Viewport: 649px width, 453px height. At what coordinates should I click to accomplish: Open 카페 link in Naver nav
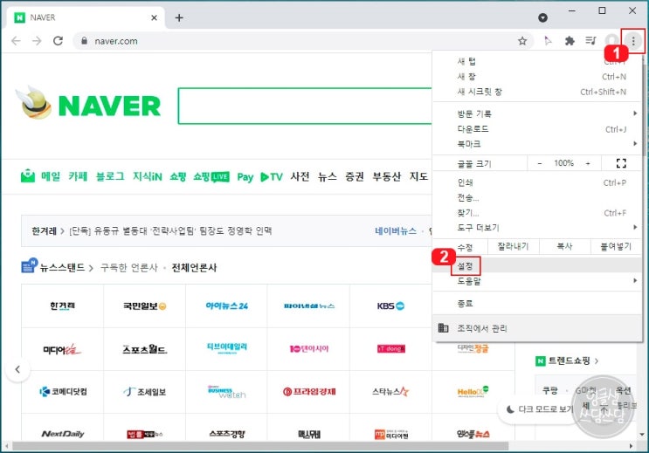[x=78, y=176]
